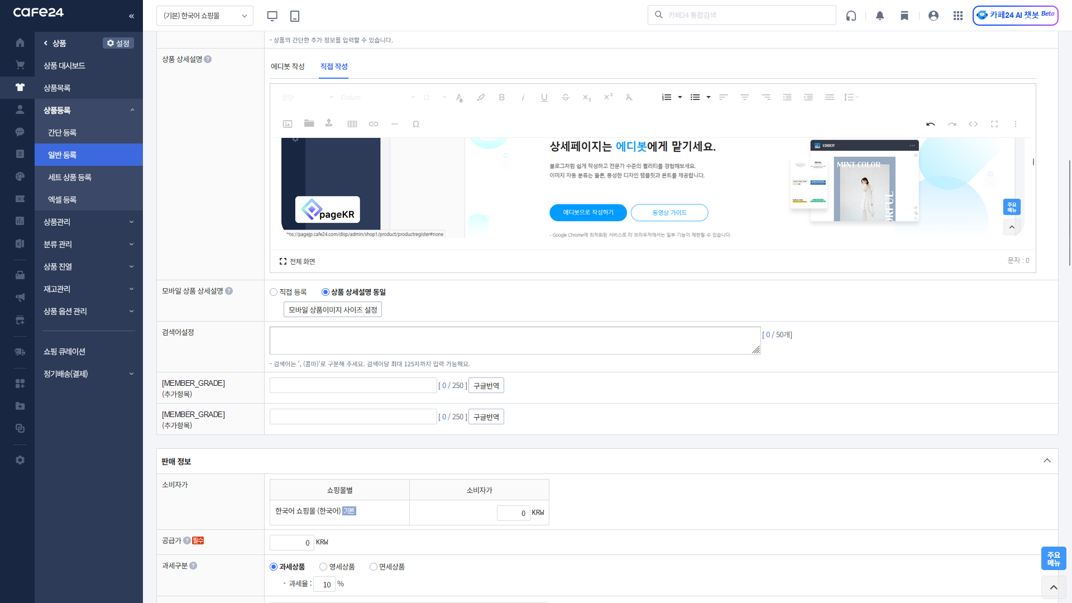Image resolution: width=1072 pixels, height=603 pixels.
Task: Collapse the 판매 정보 section
Action: click(x=1047, y=461)
